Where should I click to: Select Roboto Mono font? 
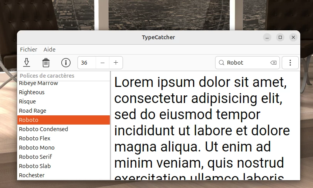coord(64,148)
